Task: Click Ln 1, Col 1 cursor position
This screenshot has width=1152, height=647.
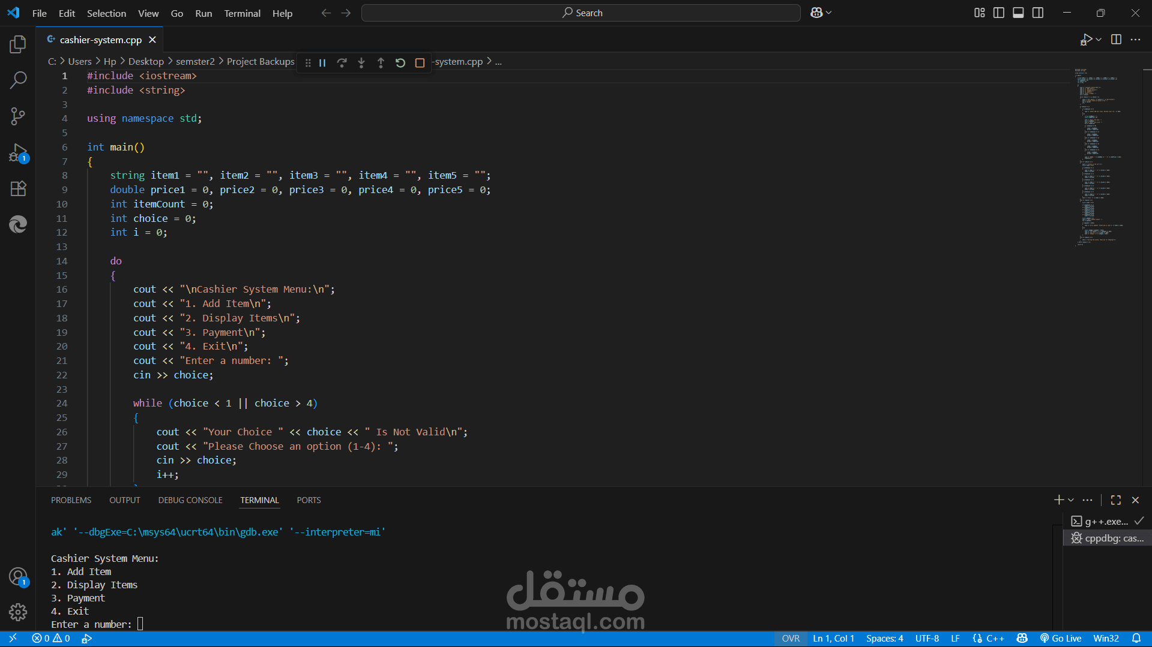Action: tap(833, 639)
